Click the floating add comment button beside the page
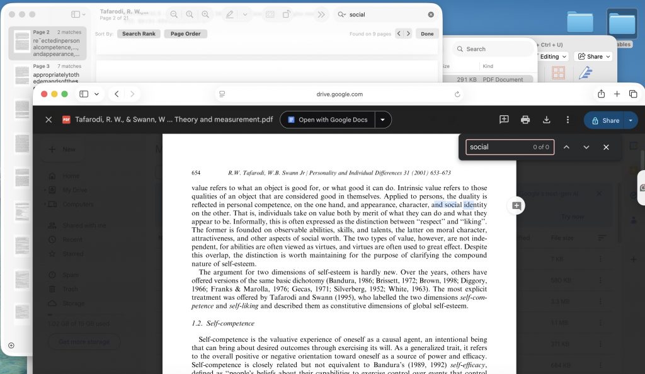The width and height of the screenshot is (645, 374). (x=517, y=206)
